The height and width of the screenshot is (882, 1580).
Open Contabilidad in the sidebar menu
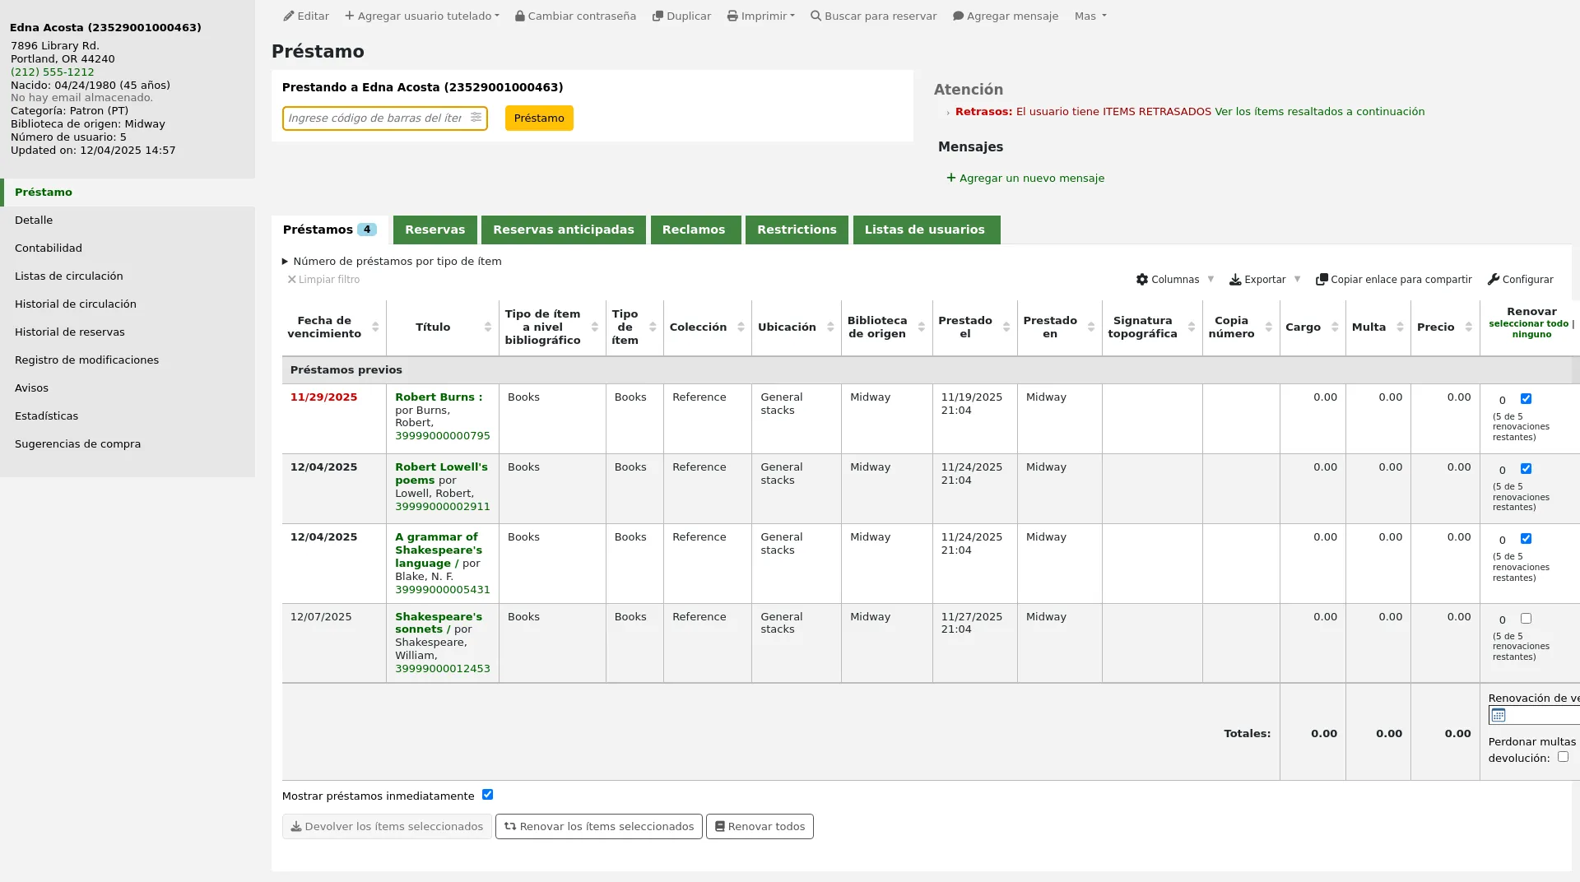(x=49, y=248)
